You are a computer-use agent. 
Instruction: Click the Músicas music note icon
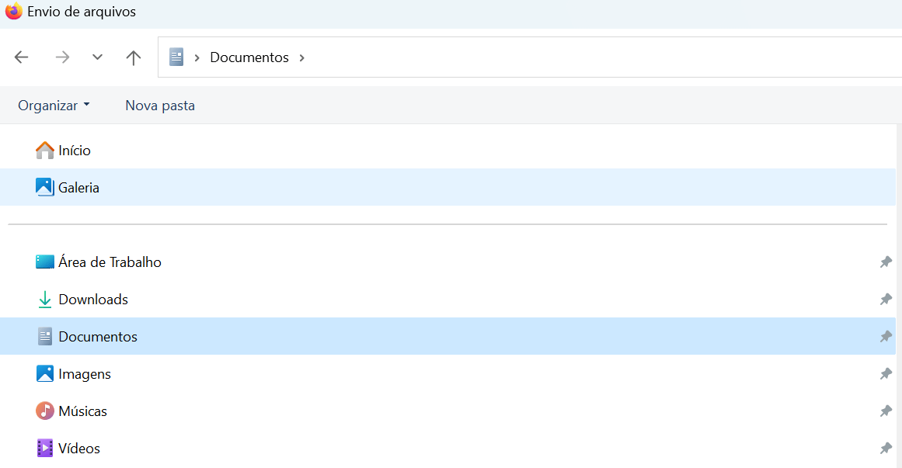click(45, 411)
